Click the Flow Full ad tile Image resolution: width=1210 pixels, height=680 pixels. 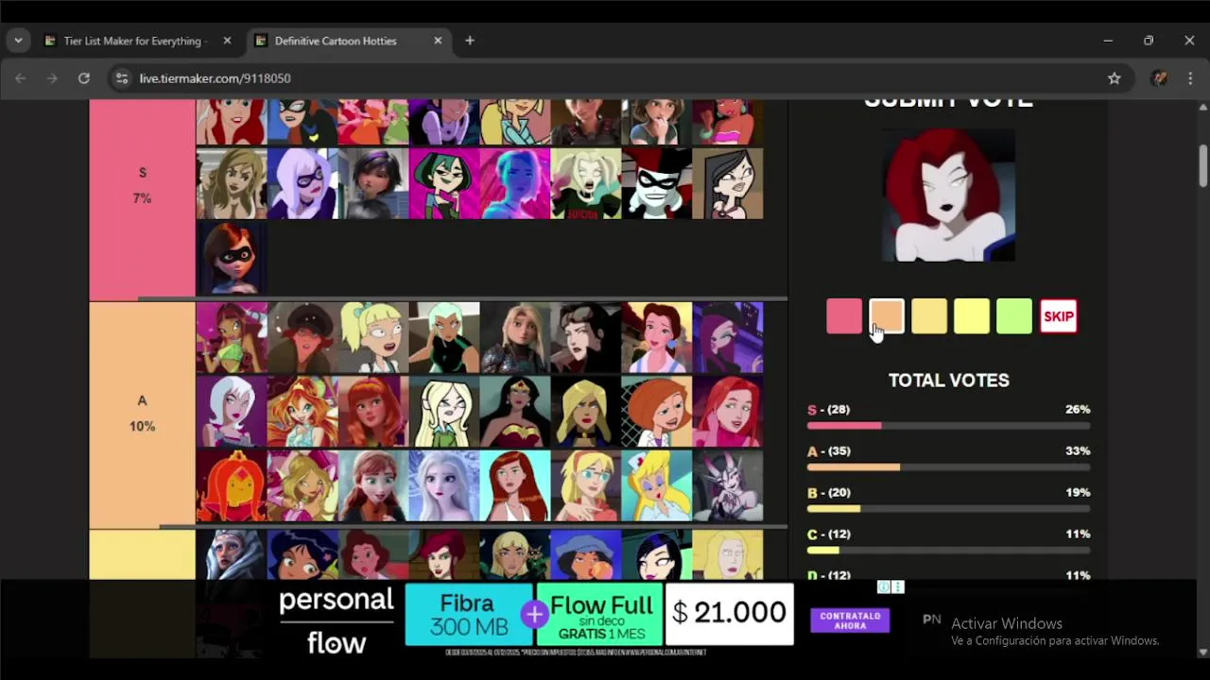600,614
